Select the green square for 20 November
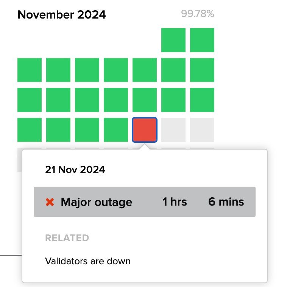This screenshot has width=287, height=287. point(116,130)
